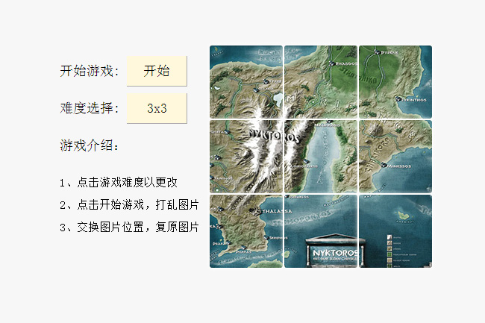
Task: Select the top-right tile showing Lykinthos
Action: pyautogui.click(x=395, y=82)
